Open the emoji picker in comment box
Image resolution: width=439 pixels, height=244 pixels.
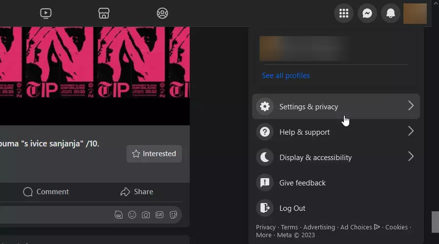[x=132, y=215]
